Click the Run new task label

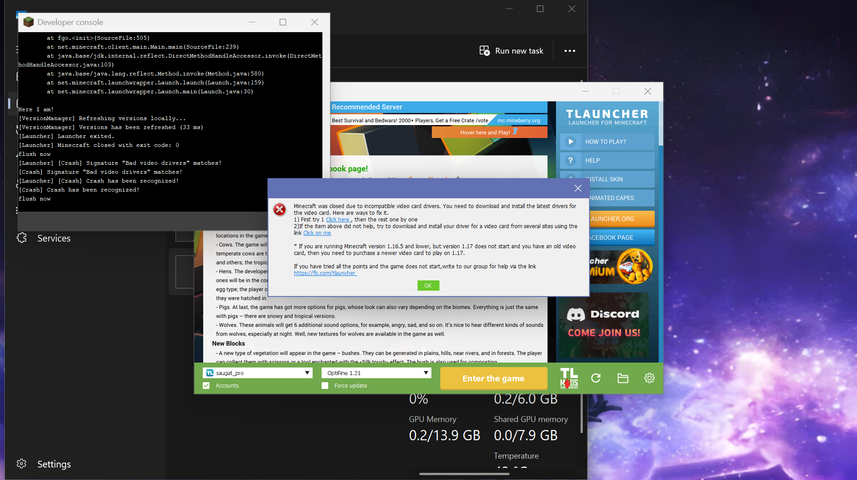[x=519, y=51]
